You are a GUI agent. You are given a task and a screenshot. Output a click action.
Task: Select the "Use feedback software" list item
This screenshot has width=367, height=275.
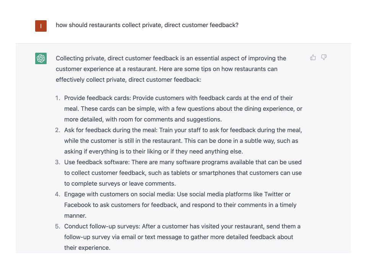click(x=183, y=173)
